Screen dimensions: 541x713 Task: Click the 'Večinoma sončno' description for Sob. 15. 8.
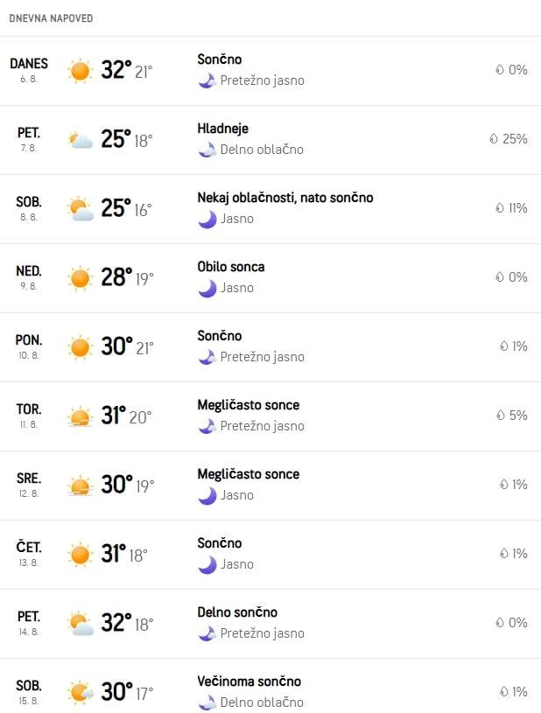(x=249, y=682)
